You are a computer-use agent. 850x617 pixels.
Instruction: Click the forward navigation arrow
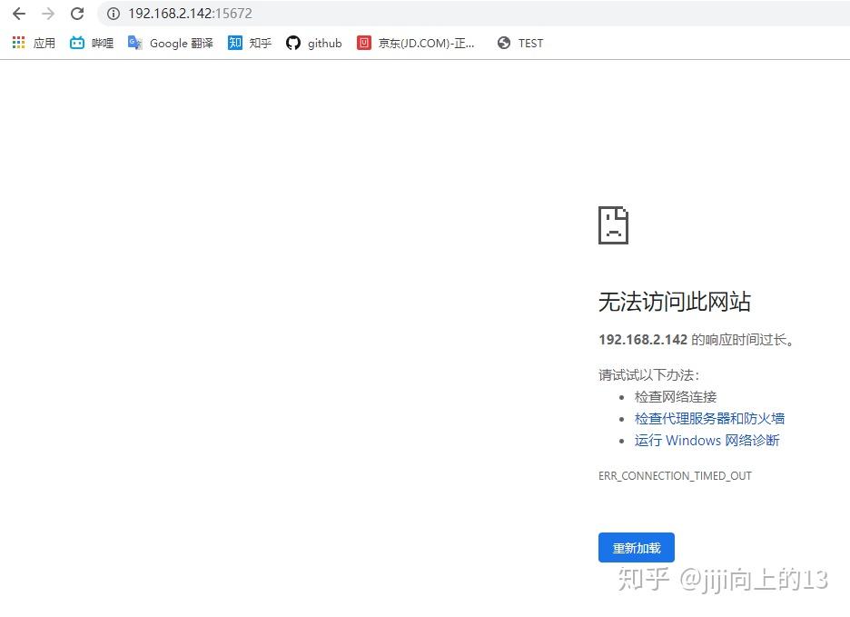pos(47,14)
